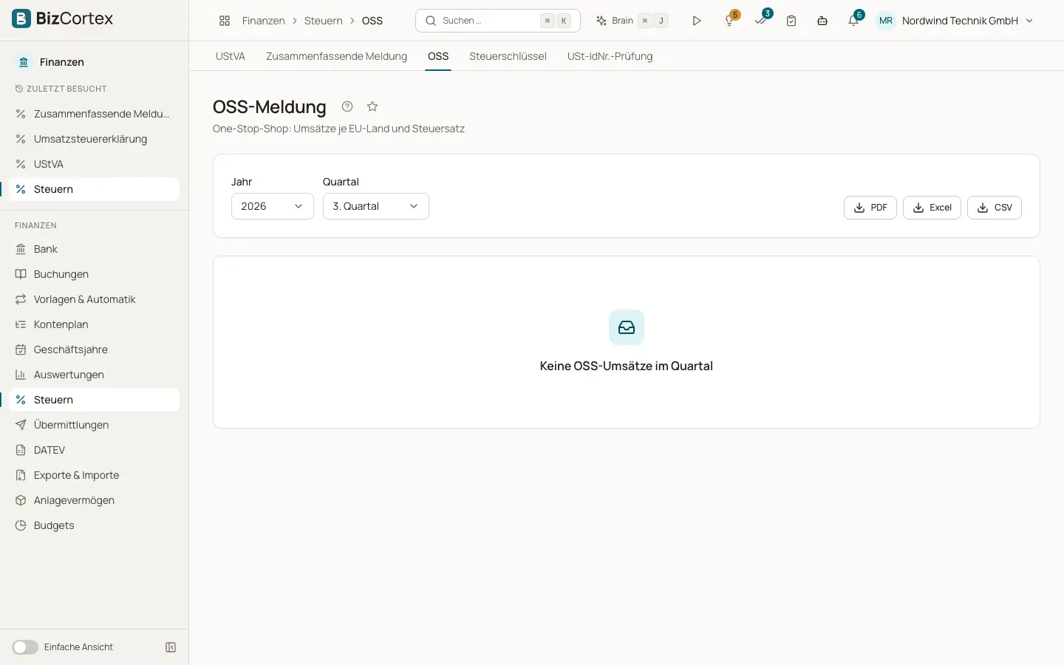The height and width of the screenshot is (665, 1064).
Task: Open the USt-IdNr.-Prüfung tab
Action: [x=610, y=56]
